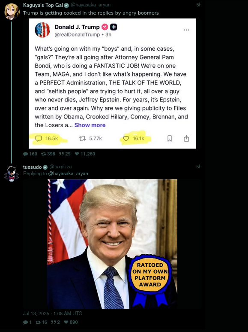The width and height of the screenshot is (248, 332).
Task: Open the Ratioed award portrait image
Action: coord(112,244)
